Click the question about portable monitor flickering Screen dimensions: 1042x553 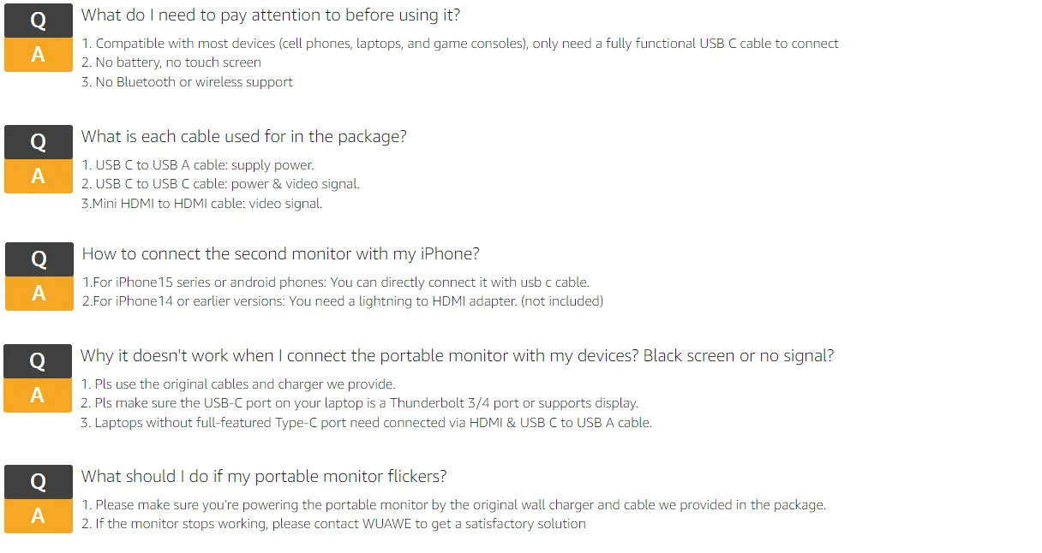pos(264,476)
